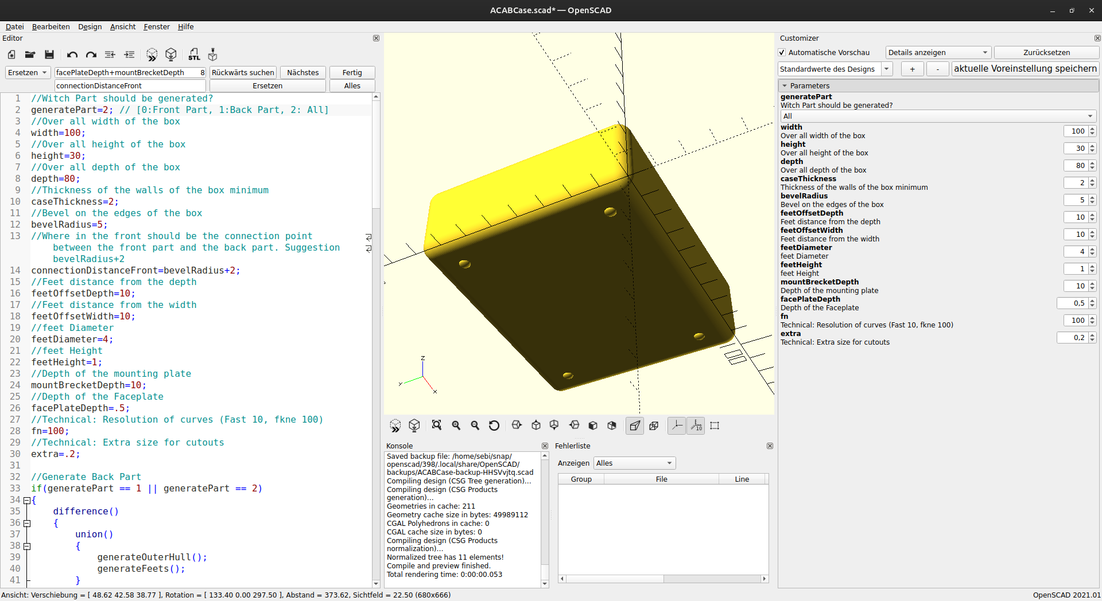This screenshot has width=1102, height=601.
Task: Click the Save file icon in editor toolbar
Action: (49, 54)
